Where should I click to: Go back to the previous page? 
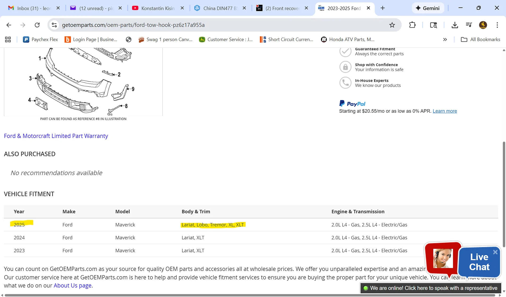click(9, 25)
